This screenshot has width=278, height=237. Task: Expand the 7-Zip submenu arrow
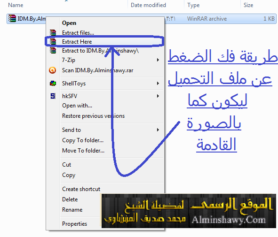point(158,60)
